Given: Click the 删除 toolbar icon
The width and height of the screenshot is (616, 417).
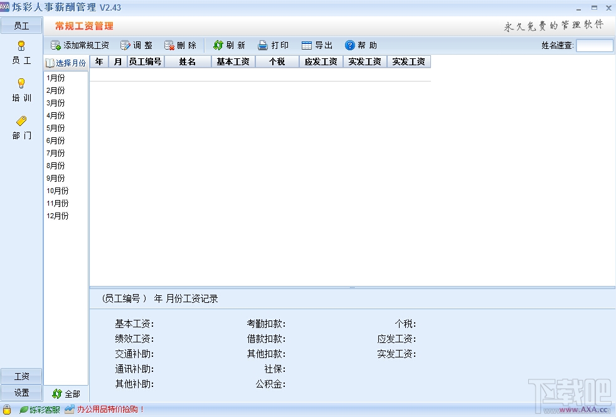Looking at the screenshot, I should 169,46.
